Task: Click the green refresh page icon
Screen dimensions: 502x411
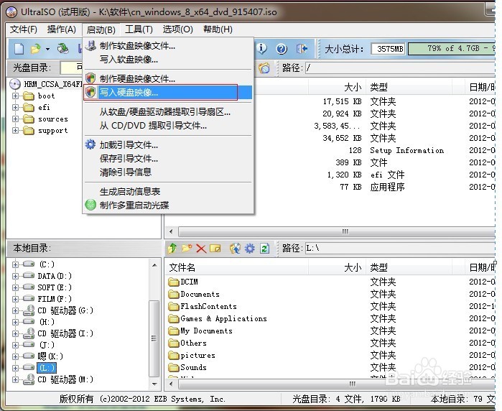Action: [x=264, y=249]
